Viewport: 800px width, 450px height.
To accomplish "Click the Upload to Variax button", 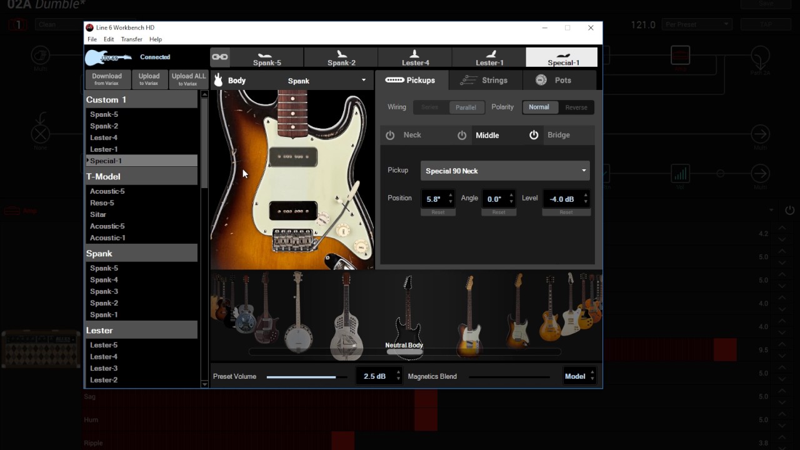I will point(149,79).
